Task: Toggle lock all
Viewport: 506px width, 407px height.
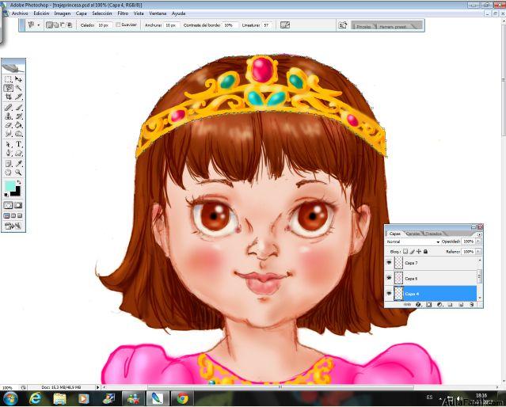Action: [425, 251]
